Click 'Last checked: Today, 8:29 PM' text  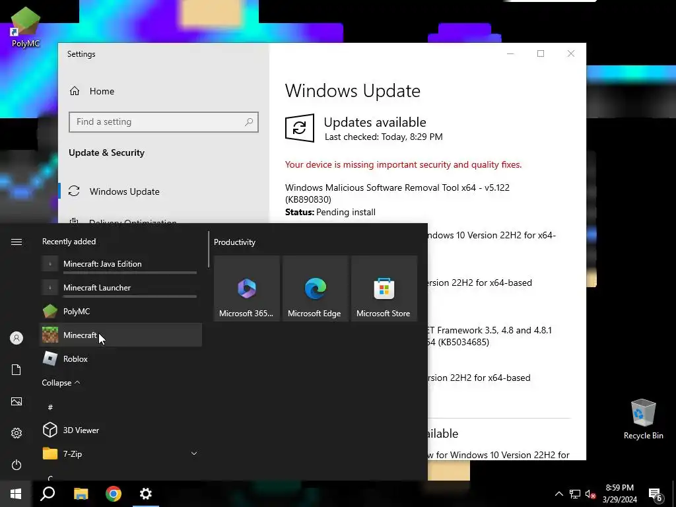(384, 137)
